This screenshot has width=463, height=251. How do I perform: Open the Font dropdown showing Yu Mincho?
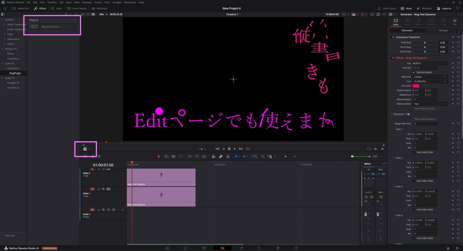pyautogui.click(x=430, y=82)
